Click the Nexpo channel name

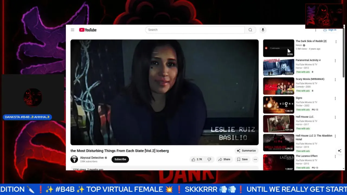click(299, 45)
